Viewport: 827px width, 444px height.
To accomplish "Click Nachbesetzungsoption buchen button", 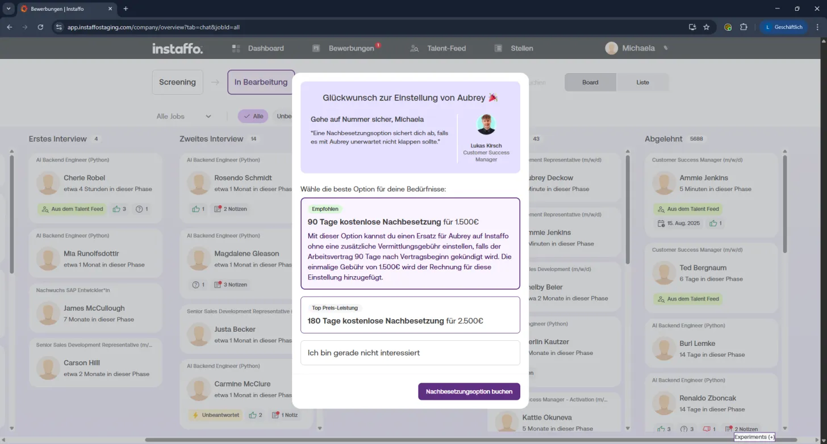I will coord(469,391).
